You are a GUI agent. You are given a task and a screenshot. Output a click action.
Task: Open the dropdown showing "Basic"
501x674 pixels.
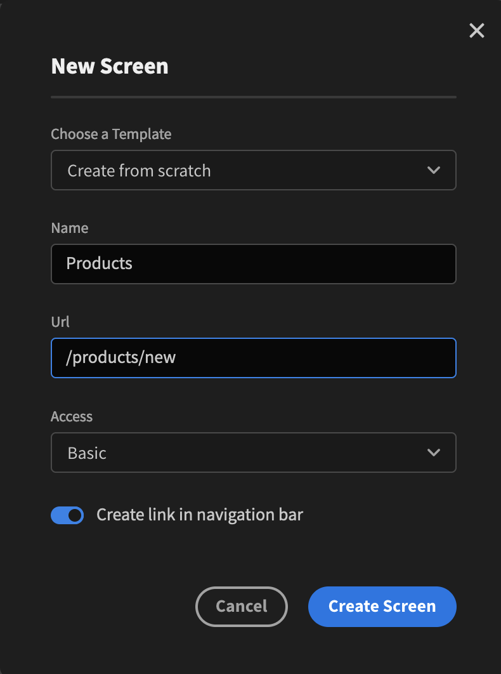254,453
